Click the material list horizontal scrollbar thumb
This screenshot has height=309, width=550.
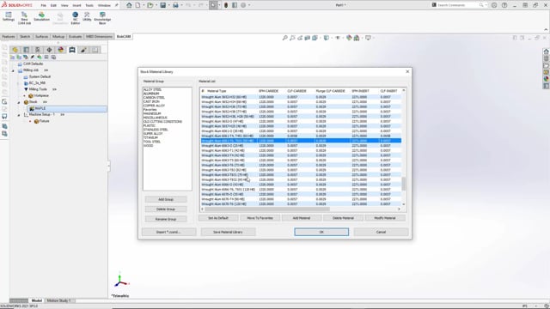(267, 209)
